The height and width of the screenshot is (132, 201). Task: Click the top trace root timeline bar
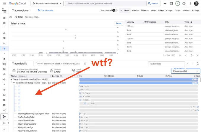[x=139, y=80]
